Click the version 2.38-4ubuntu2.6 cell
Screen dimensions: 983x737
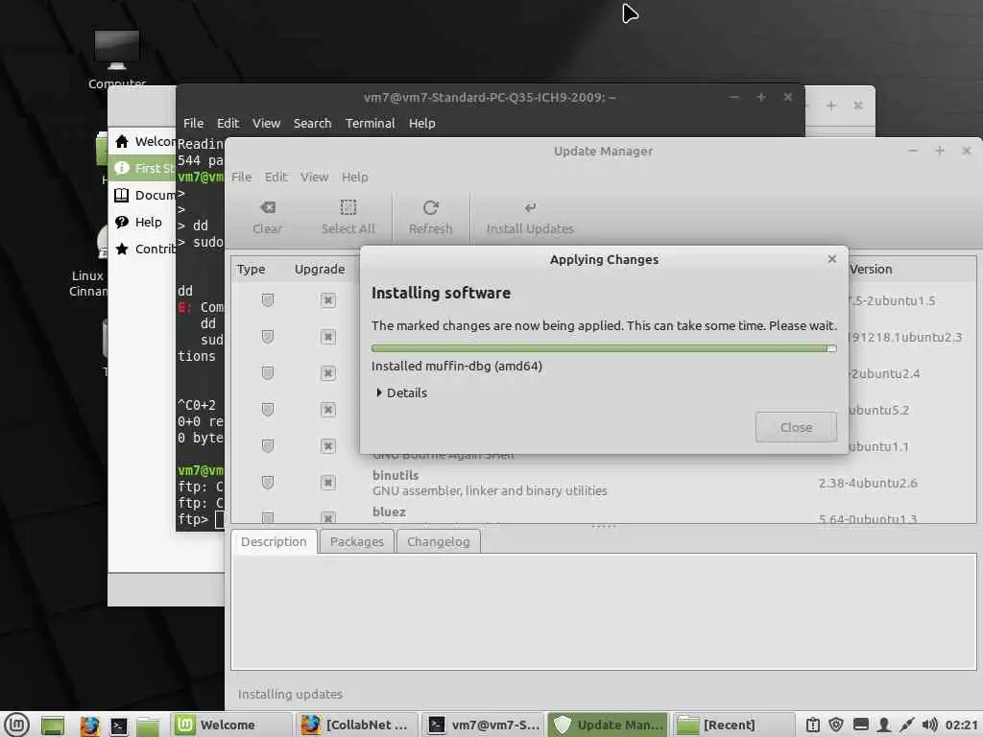click(868, 483)
